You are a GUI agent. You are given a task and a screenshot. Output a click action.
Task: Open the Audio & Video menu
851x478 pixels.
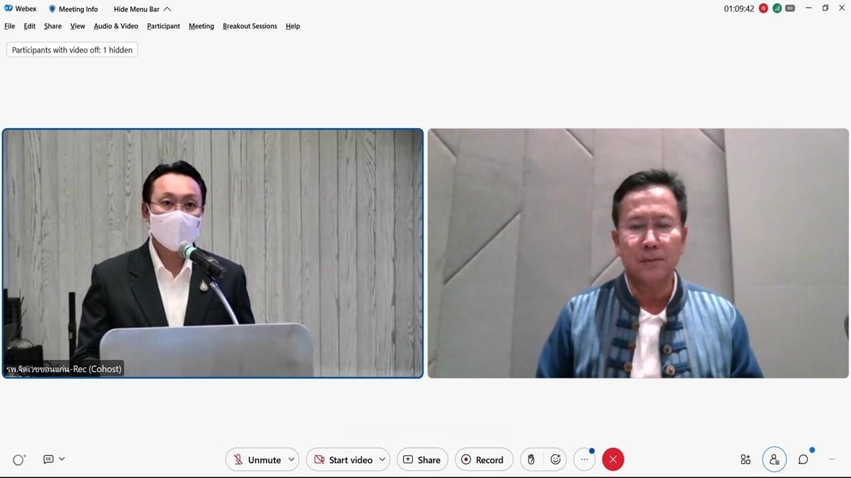point(116,26)
